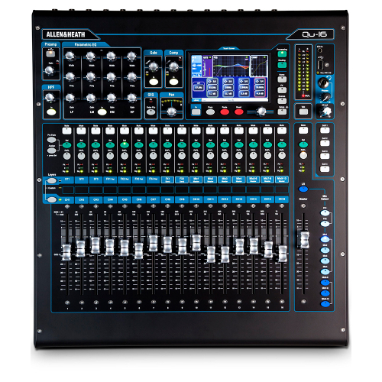Select channel CH12 with its Sel key
The height and width of the screenshot is (382, 382).
tap(225, 145)
